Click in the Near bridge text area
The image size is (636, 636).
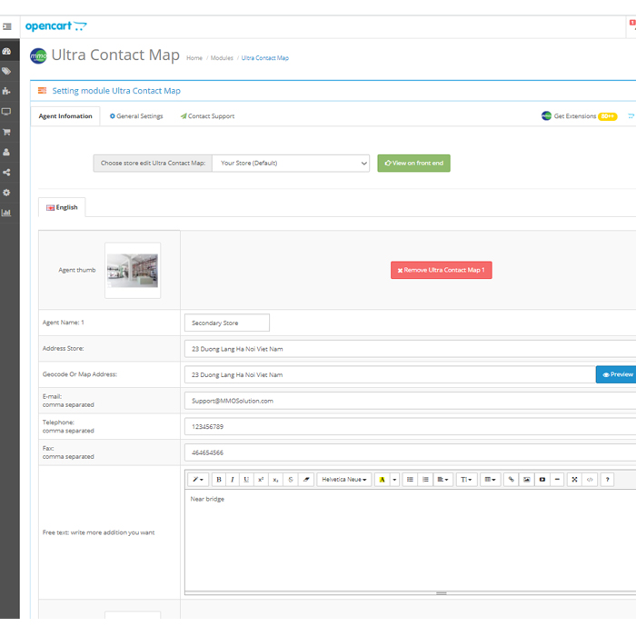click(410, 540)
